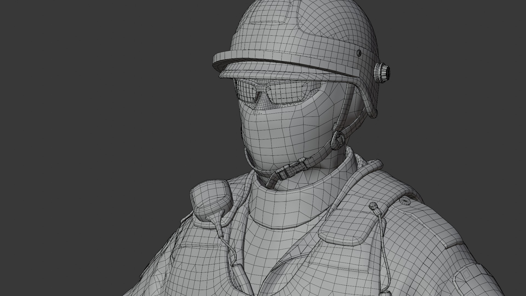This screenshot has height=296, width=526.
Task: Click the button on the shoulder epaulette
Action: 405,202
